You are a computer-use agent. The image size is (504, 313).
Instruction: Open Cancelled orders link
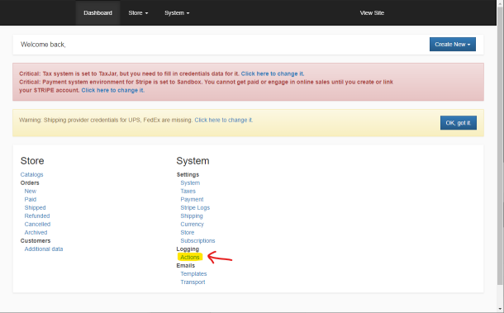[37, 224]
